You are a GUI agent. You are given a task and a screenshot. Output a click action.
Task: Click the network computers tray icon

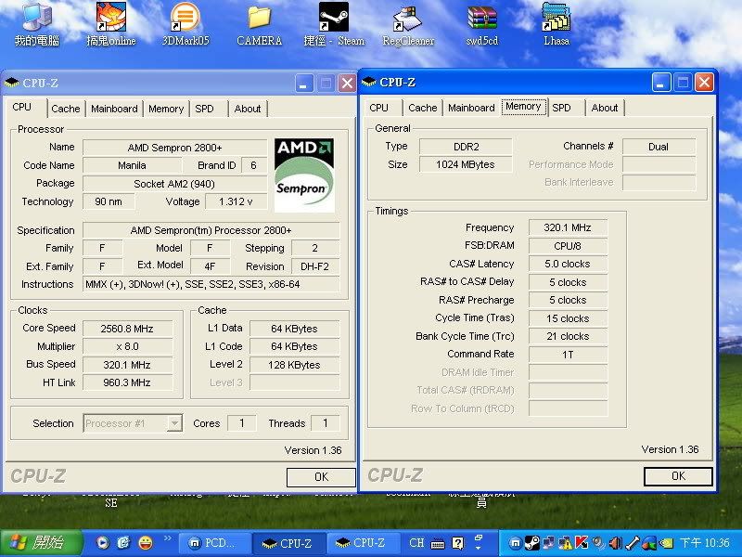[549, 543]
